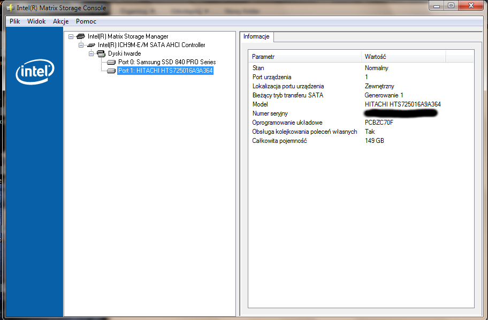
Task: Click the Bieżący tryb transferu SATA label
Action: [288, 95]
